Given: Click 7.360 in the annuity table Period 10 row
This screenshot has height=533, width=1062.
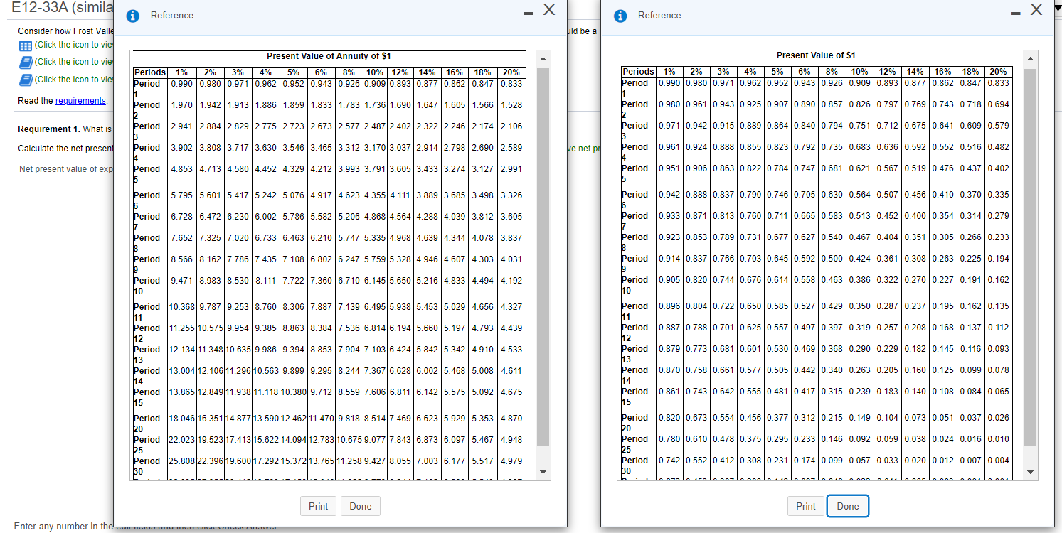Looking at the screenshot, I should (321, 281).
